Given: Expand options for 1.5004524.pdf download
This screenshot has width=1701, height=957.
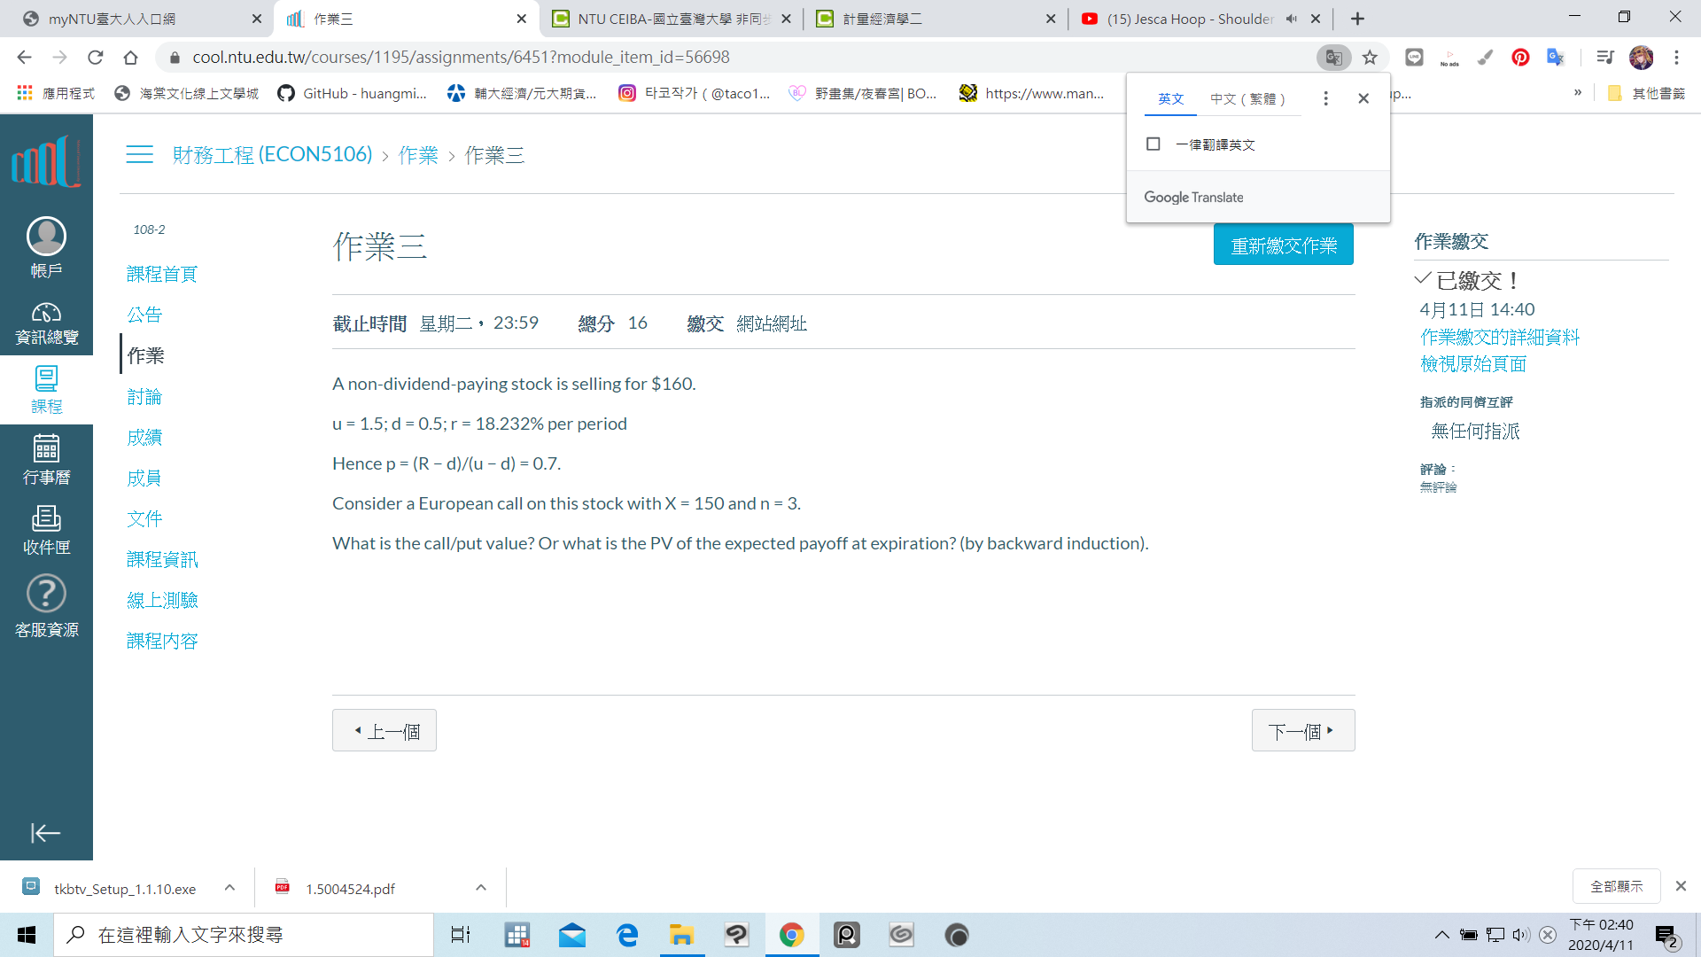Looking at the screenshot, I should 481,887.
